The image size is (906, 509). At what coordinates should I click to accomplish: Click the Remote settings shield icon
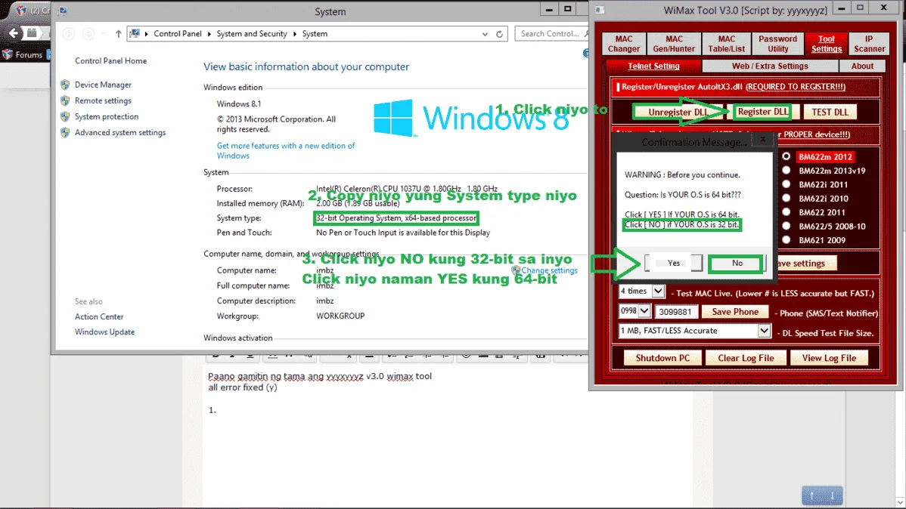(65, 101)
